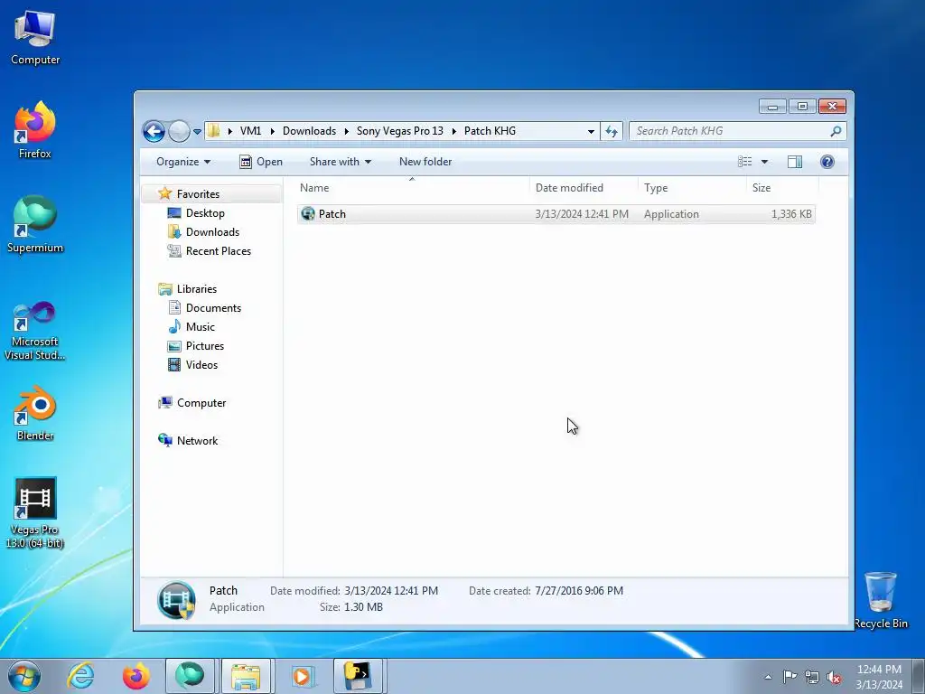
Task: Click the search magnifier icon
Action: [x=836, y=131]
